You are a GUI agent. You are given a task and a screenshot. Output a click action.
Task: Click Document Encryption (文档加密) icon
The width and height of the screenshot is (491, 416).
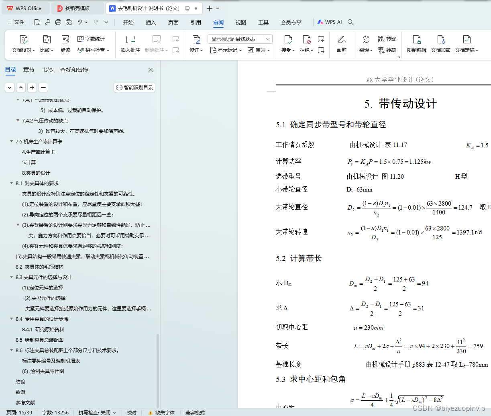click(x=441, y=39)
